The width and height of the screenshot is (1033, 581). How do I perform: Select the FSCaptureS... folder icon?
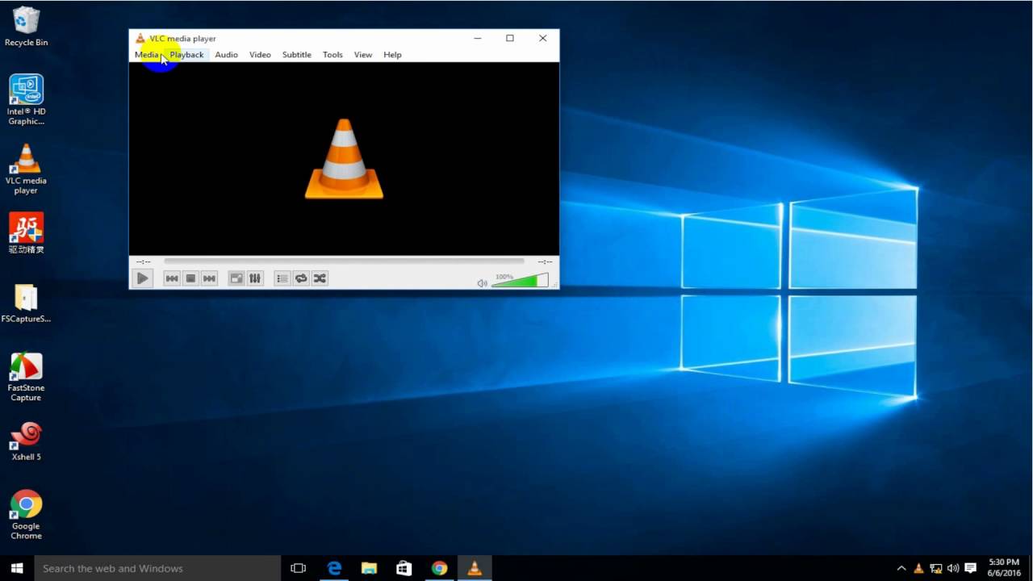coord(26,303)
